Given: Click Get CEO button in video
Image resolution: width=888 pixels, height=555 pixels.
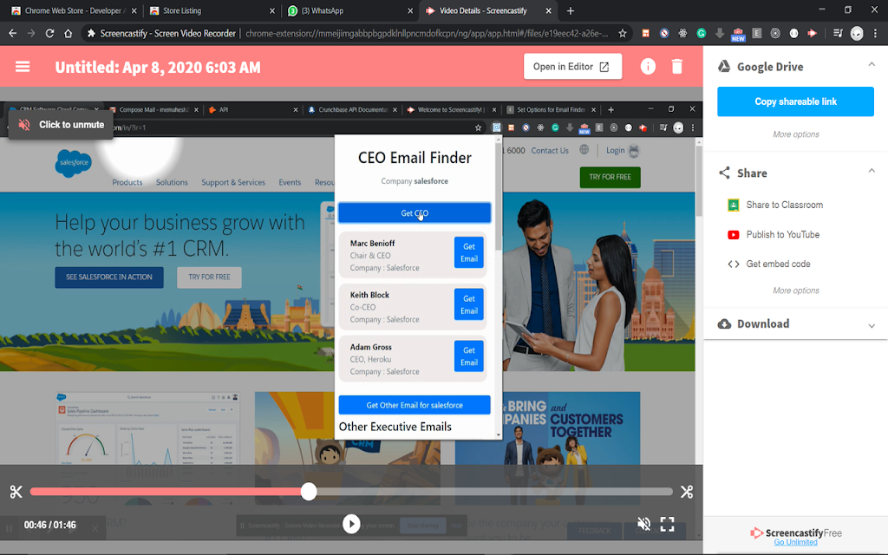Looking at the screenshot, I should point(415,213).
